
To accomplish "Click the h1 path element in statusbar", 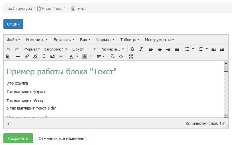I will point(9,123).
